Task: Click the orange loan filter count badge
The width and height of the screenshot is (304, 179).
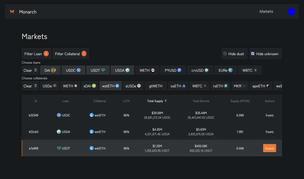Action: point(46,53)
